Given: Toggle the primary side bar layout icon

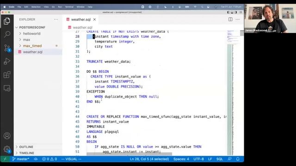Looking at the screenshot, I should pyautogui.click(x=228, y=12).
